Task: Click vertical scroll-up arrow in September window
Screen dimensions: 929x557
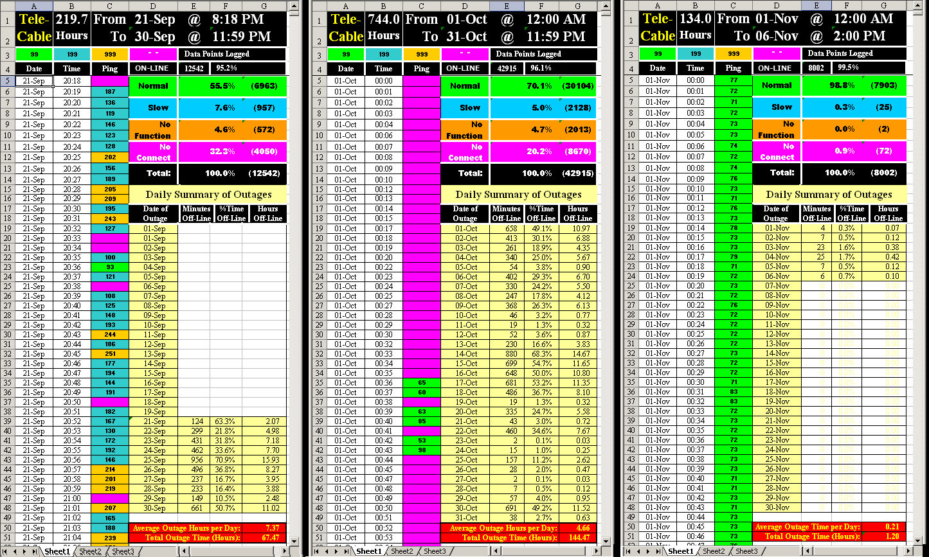Action: (x=294, y=6)
